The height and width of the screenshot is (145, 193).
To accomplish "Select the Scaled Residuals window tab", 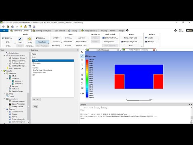I will [103, 50].
